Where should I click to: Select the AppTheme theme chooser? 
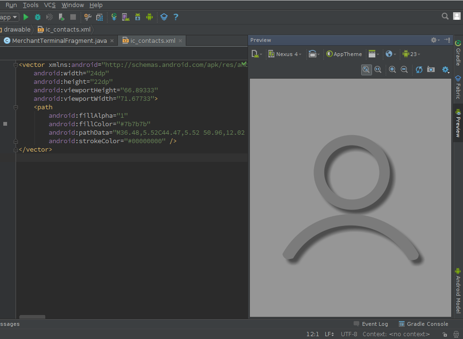tap(344, 54)
